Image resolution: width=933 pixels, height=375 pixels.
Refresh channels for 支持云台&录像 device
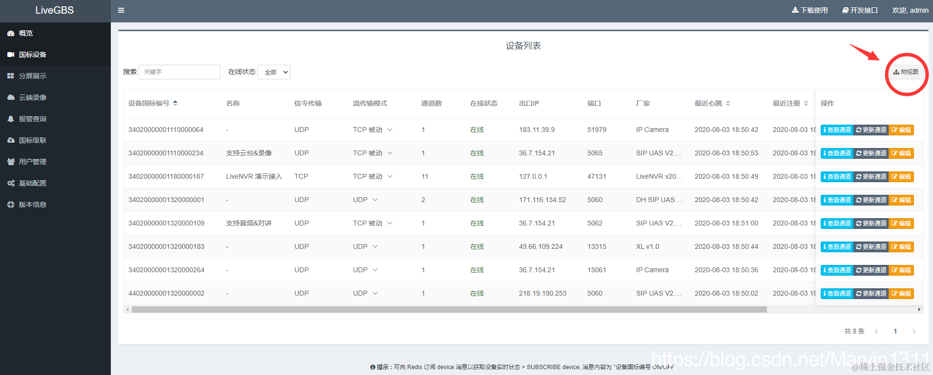click(871, 153)
